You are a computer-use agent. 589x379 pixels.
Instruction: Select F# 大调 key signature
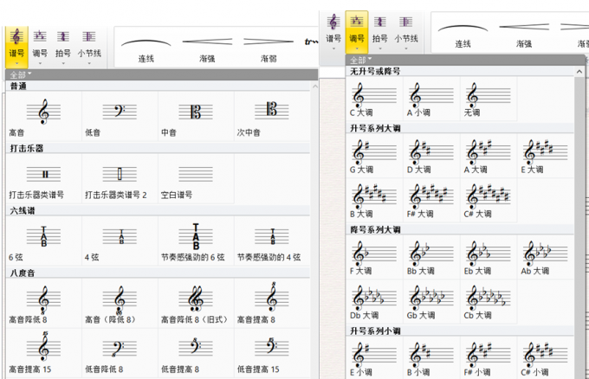431,201
